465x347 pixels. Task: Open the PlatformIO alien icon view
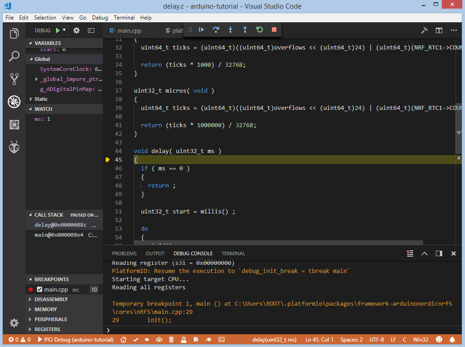click(x=14, y=147)
